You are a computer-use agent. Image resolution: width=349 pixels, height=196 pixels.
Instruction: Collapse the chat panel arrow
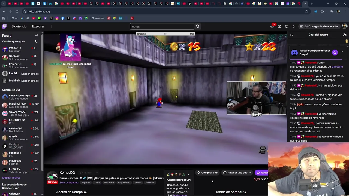(x=292, y=35)
